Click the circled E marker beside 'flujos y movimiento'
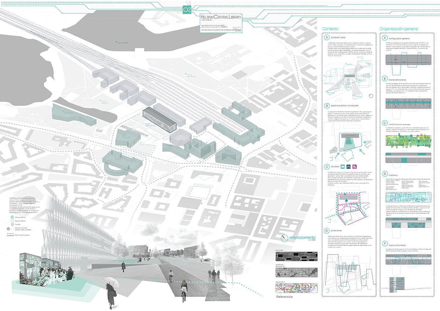This screenshot has height=311, width=440. (384, 244)
